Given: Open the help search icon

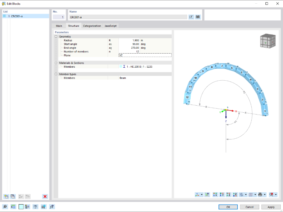Looking at the screenshot, I should (x=5, y=207).
